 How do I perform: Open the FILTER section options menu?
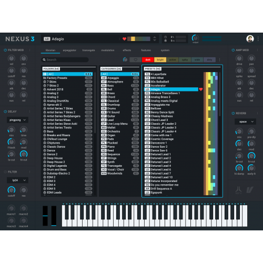click(29, 172)
